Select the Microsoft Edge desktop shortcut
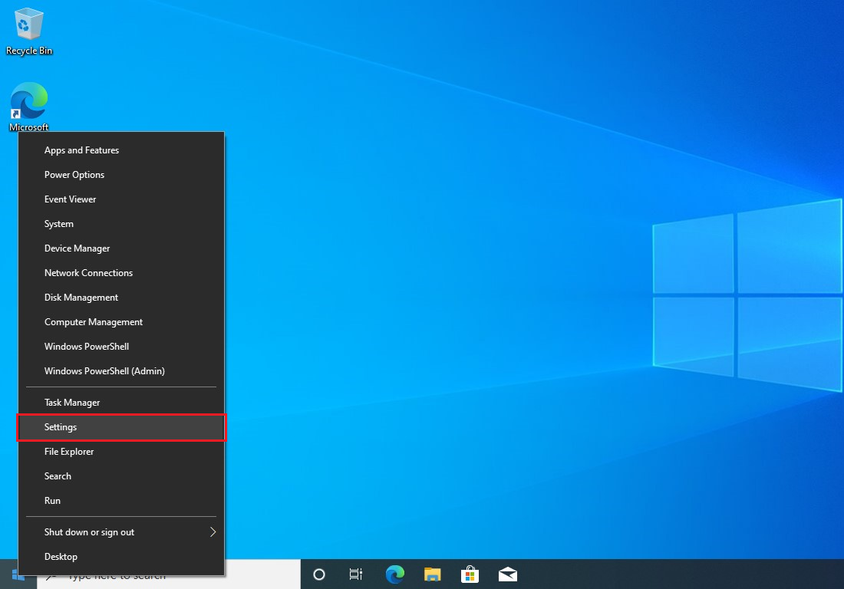This screenshot has height=589, width=844. (28, 106)
